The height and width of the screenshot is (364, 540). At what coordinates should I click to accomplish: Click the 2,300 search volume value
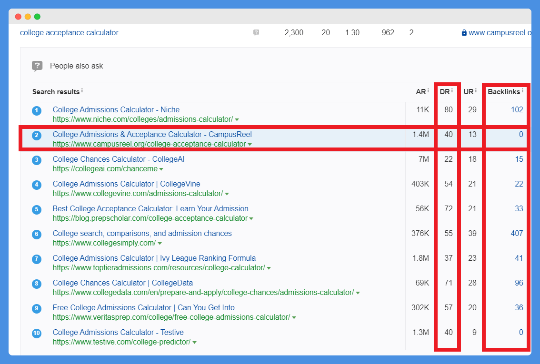coord(294,33)
